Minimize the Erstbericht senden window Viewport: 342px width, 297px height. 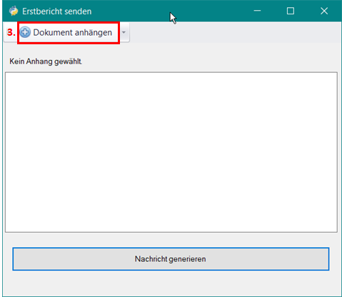pyautogui.click(x=257, y=11)
